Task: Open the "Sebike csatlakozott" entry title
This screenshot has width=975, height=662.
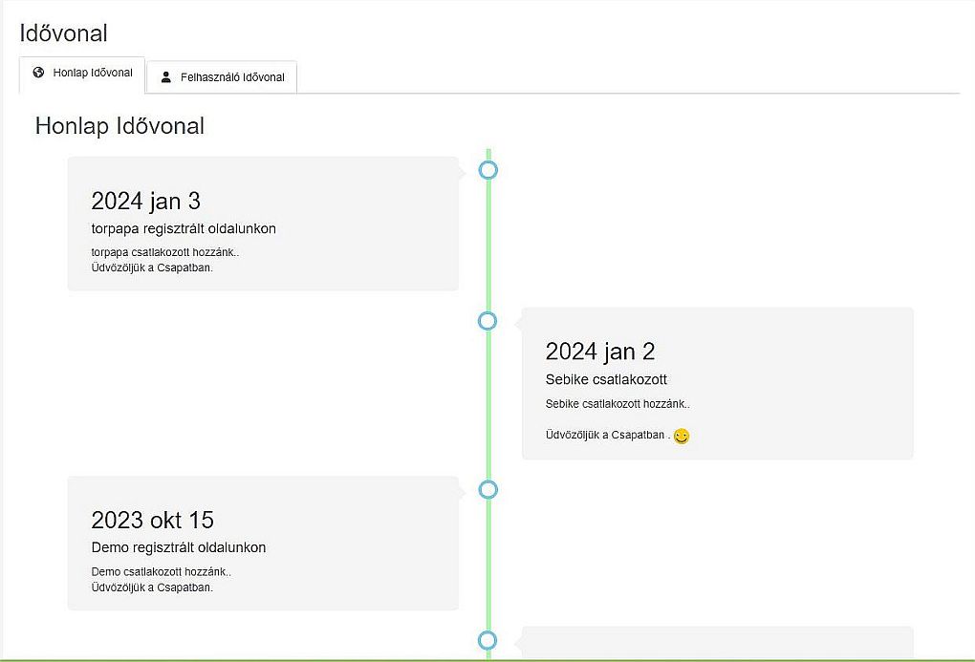Action: pyautogui.click(x=606, y=379)
